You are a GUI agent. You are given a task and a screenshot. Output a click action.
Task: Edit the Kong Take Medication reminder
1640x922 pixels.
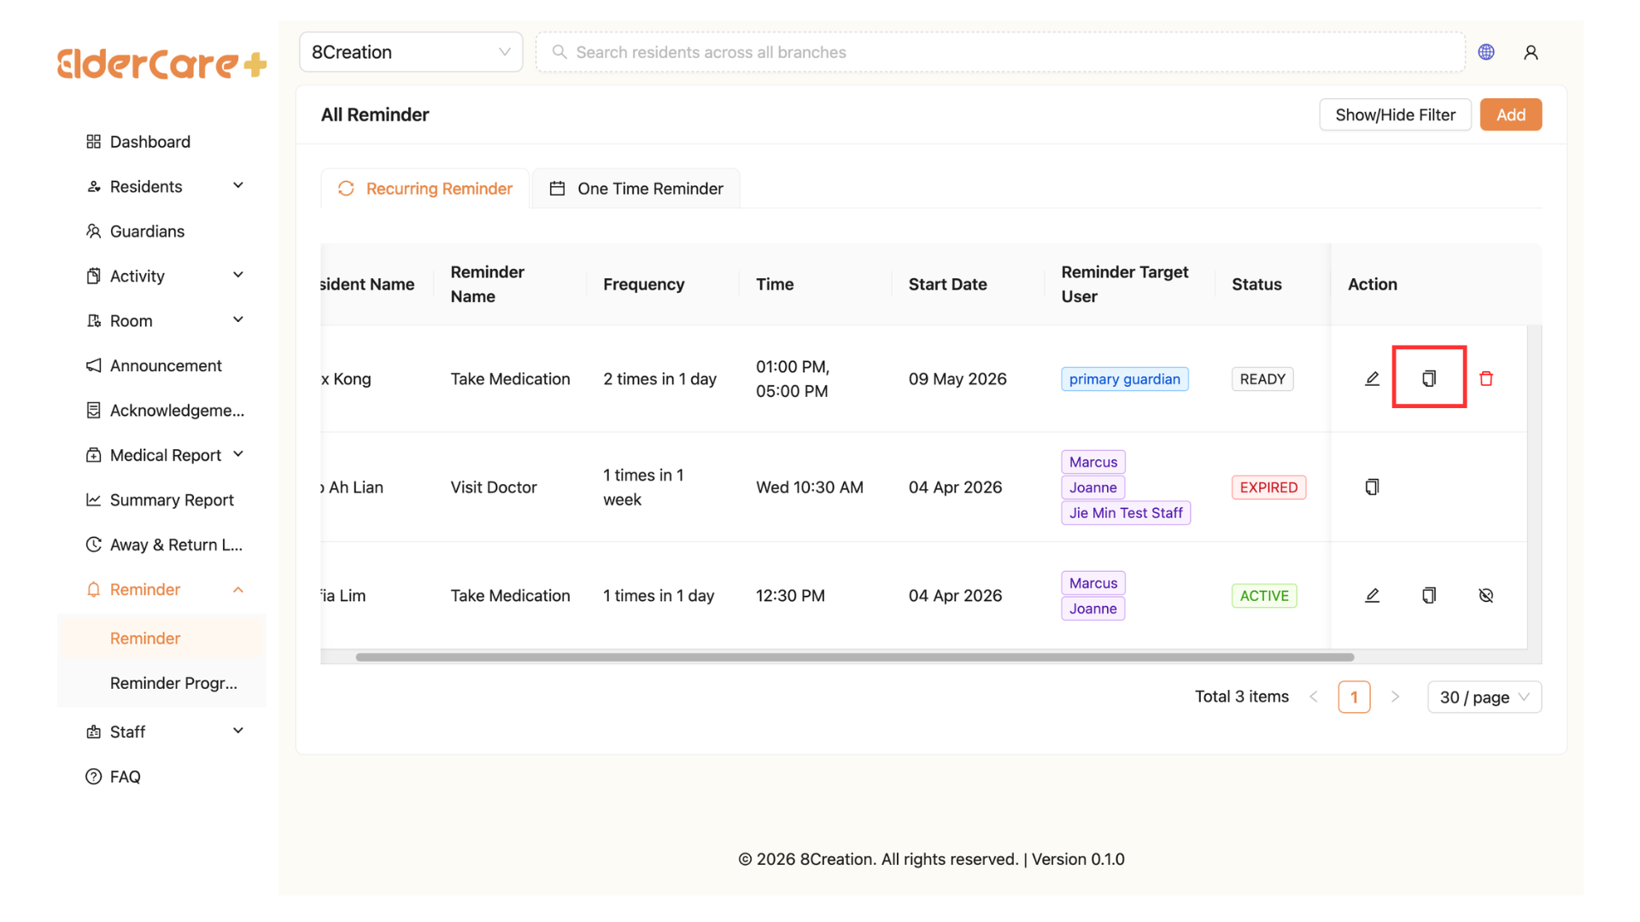click(x=1372, y=378)
